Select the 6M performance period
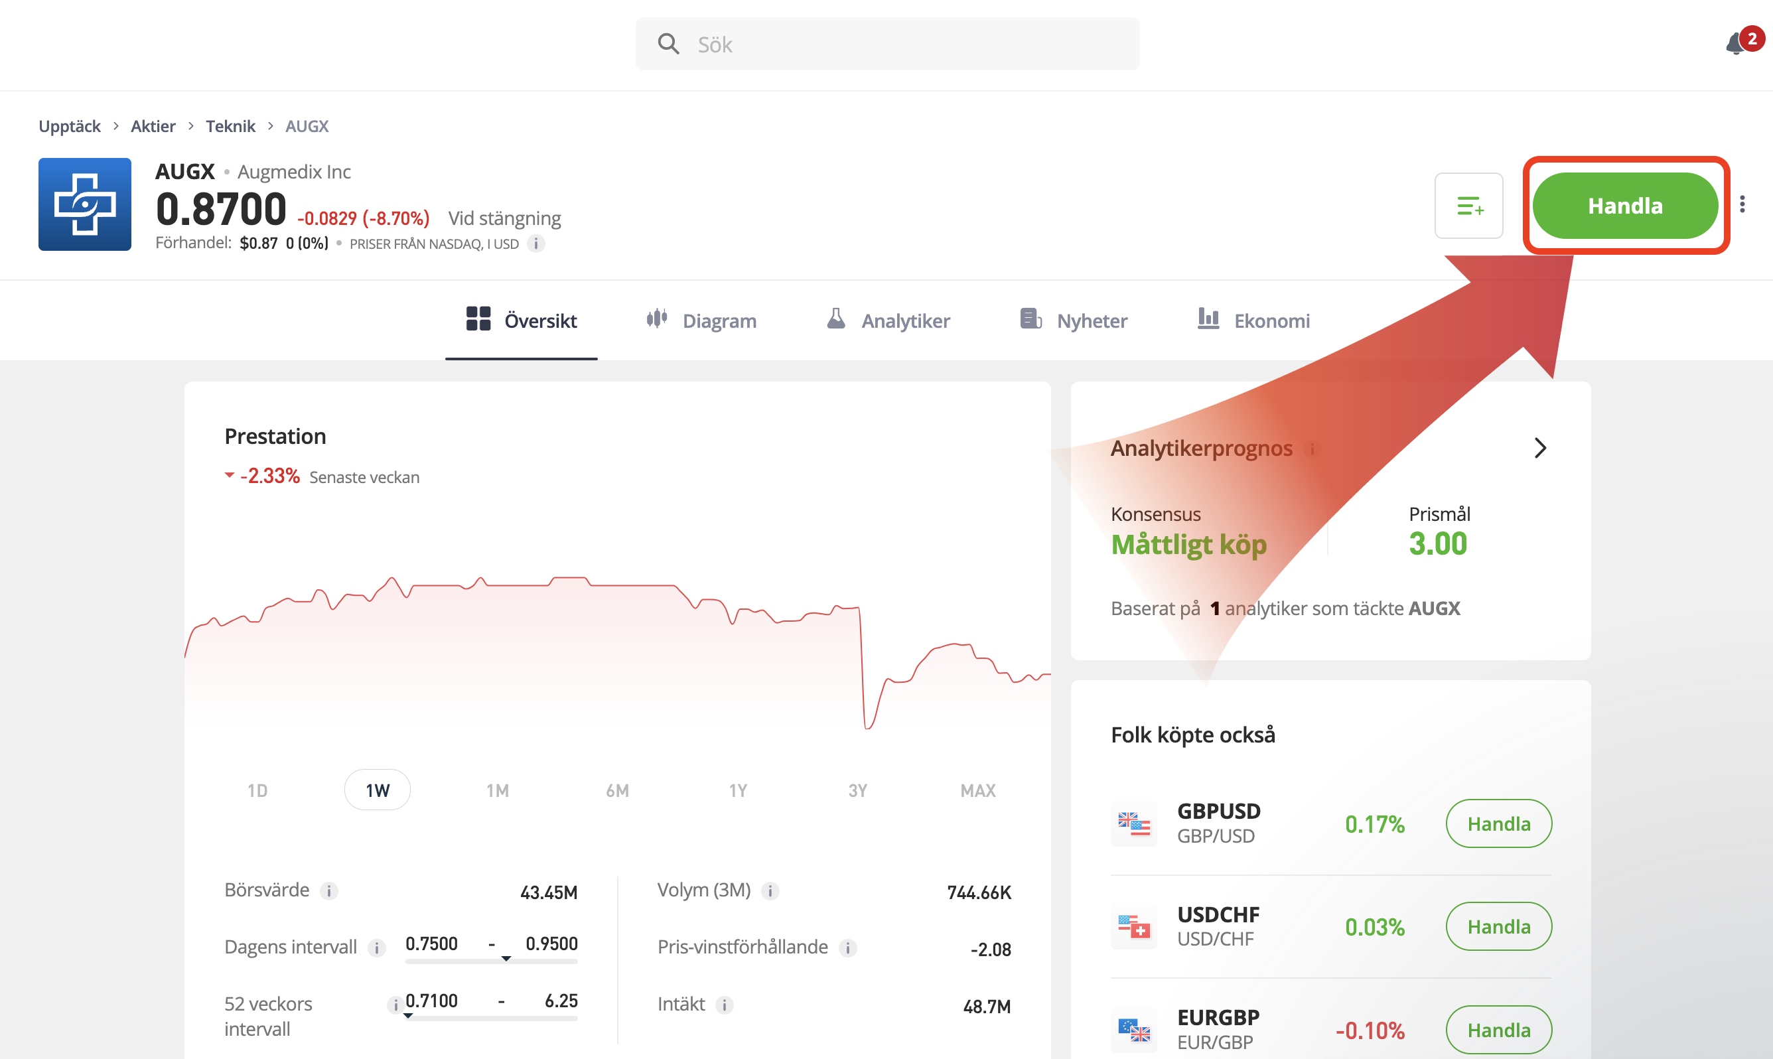Viewport: 1773px width, 1059px height. [x=617, y=790]
